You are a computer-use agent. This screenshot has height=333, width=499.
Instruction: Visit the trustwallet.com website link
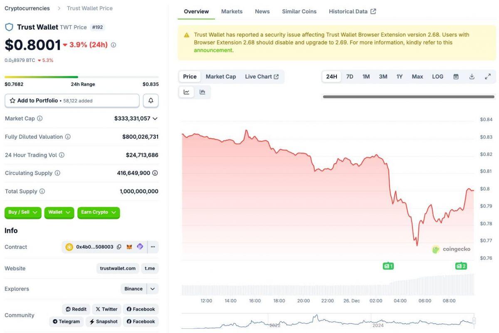point(118,268)
